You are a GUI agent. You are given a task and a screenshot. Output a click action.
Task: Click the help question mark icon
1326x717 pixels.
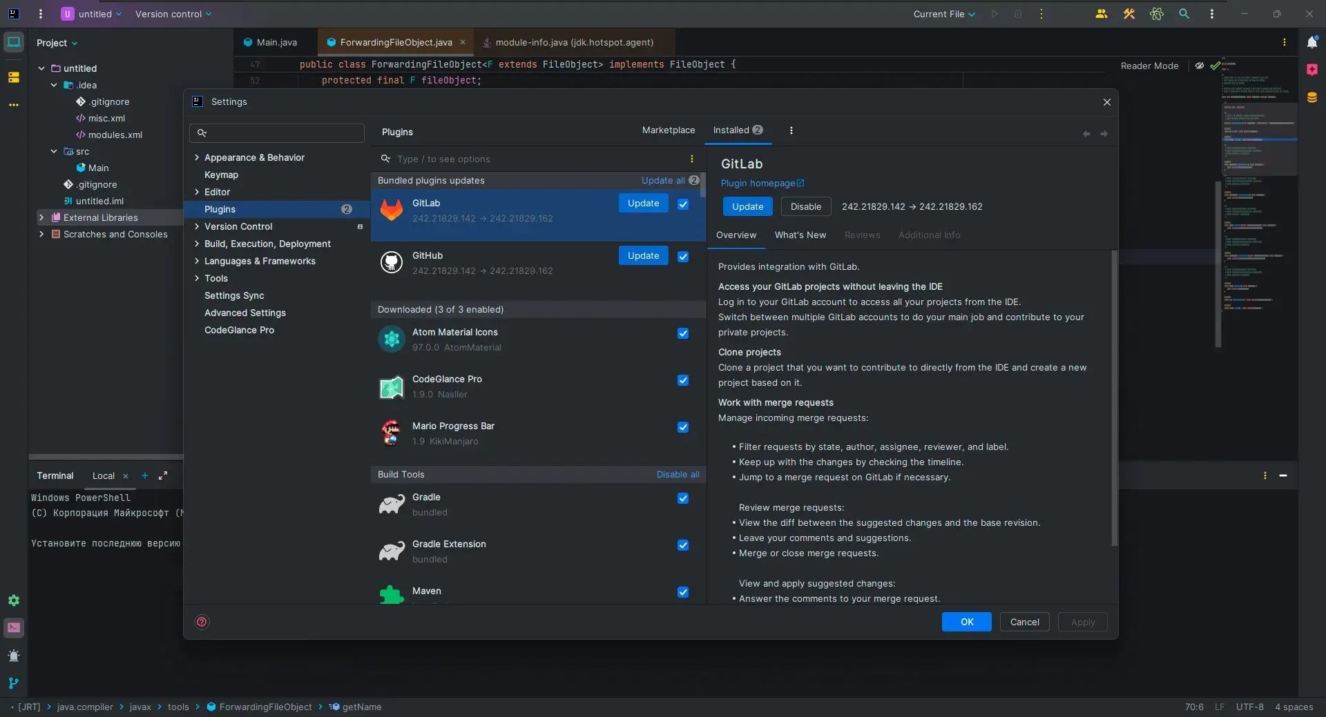202,622
